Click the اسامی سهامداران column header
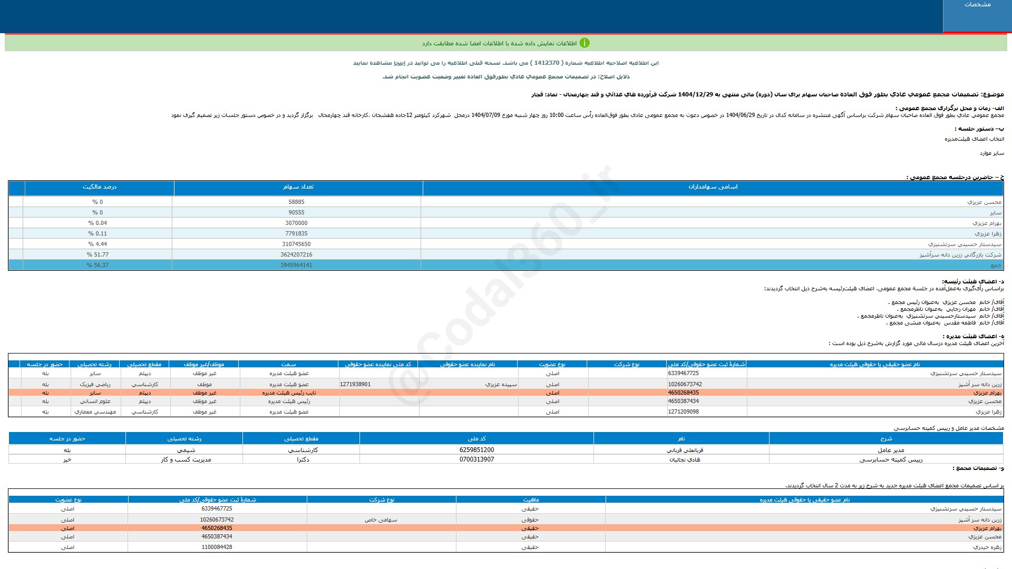The width and height of the screenshot is (1012, 569). (713, 187)
